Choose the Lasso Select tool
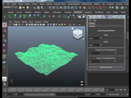 click(x=4, y=30)
